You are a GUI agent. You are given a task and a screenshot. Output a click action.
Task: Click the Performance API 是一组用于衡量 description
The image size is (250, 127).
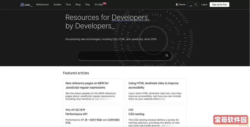click(93, 121)
